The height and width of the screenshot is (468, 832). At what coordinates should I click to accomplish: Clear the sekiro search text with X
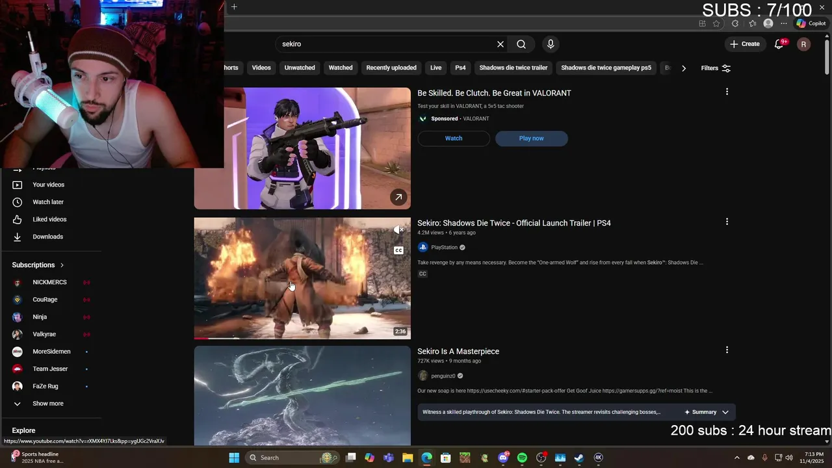point(500,44)
